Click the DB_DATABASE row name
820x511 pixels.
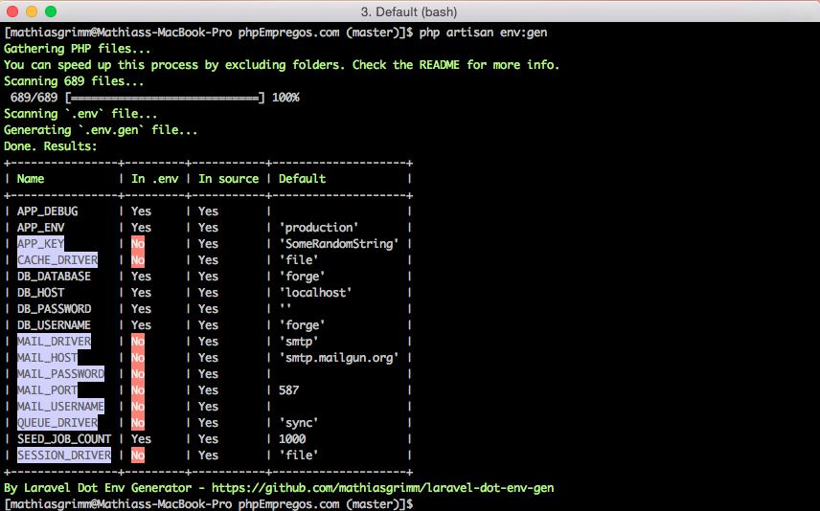click(x=54, y=276)
